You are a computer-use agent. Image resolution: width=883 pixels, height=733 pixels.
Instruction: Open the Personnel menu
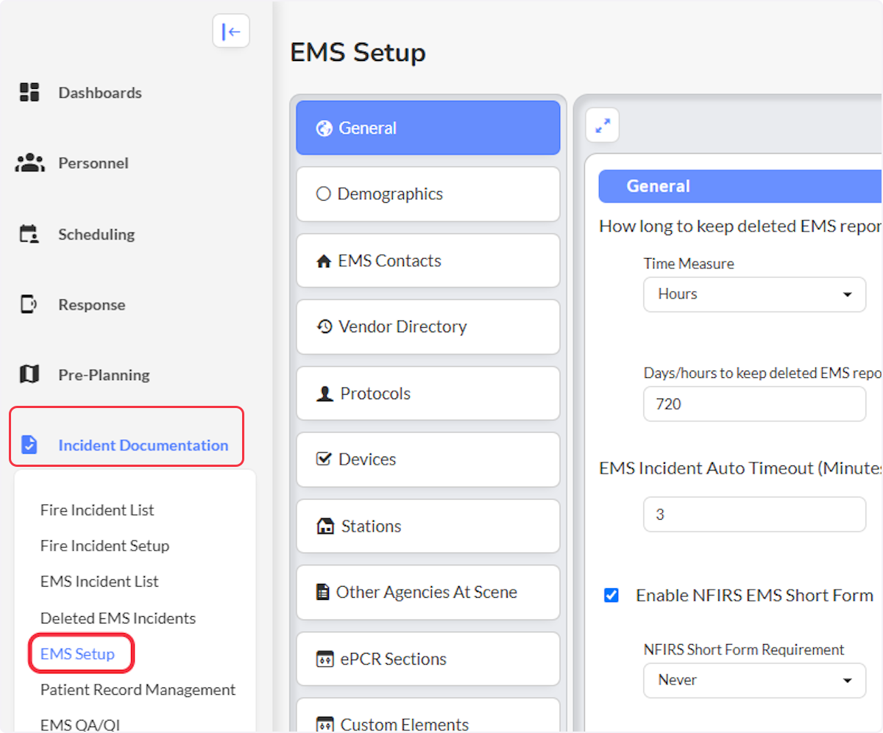point(93,163)
